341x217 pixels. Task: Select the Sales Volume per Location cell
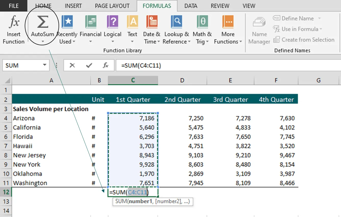51,109
